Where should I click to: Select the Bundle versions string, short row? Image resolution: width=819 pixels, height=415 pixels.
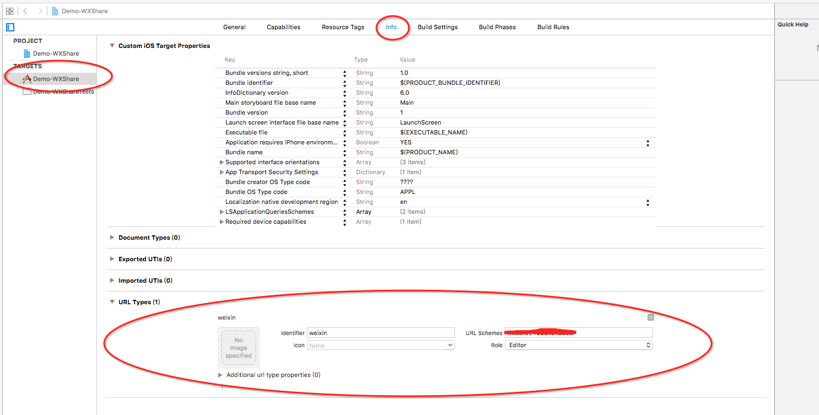(435, 73)
